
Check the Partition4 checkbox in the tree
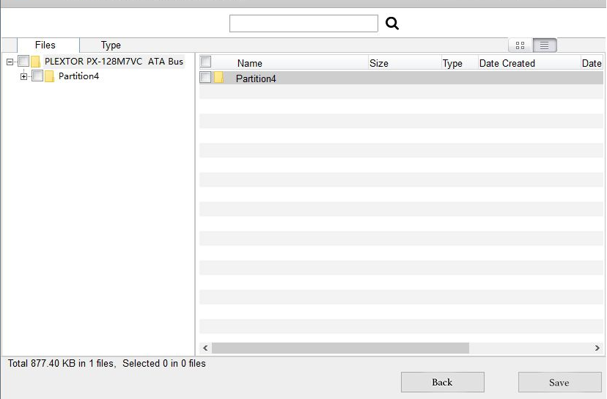(37, 76)
